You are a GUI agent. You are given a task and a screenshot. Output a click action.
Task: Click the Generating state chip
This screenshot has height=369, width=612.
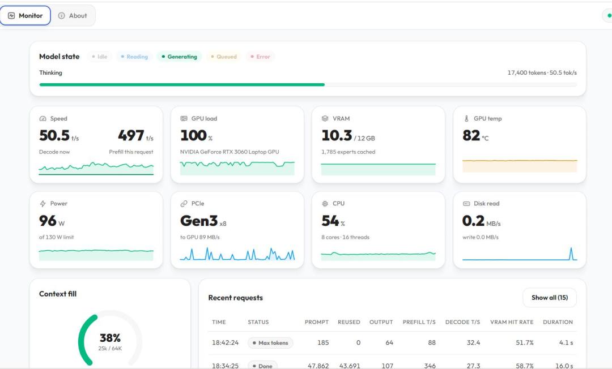point(180,57)
